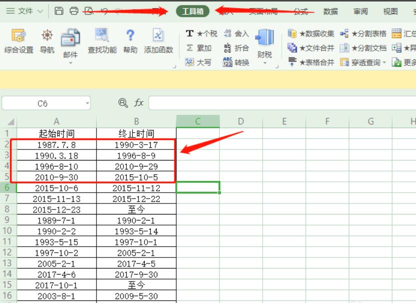Click the fx insert function icon

(138, 103)
